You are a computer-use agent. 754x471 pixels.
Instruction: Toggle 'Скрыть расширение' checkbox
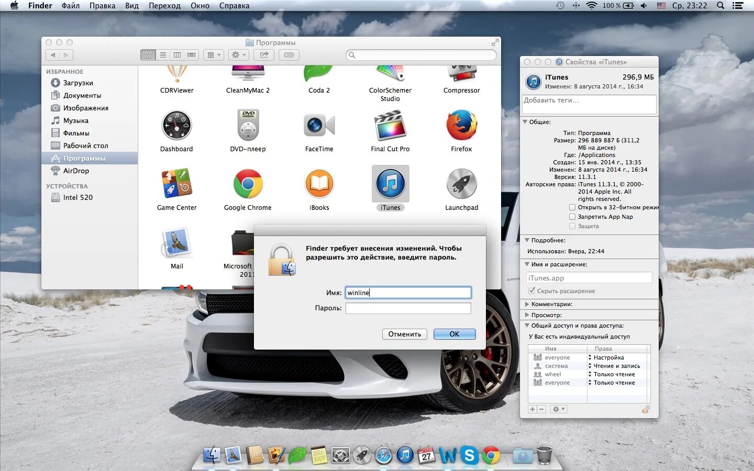pos(532,290)
